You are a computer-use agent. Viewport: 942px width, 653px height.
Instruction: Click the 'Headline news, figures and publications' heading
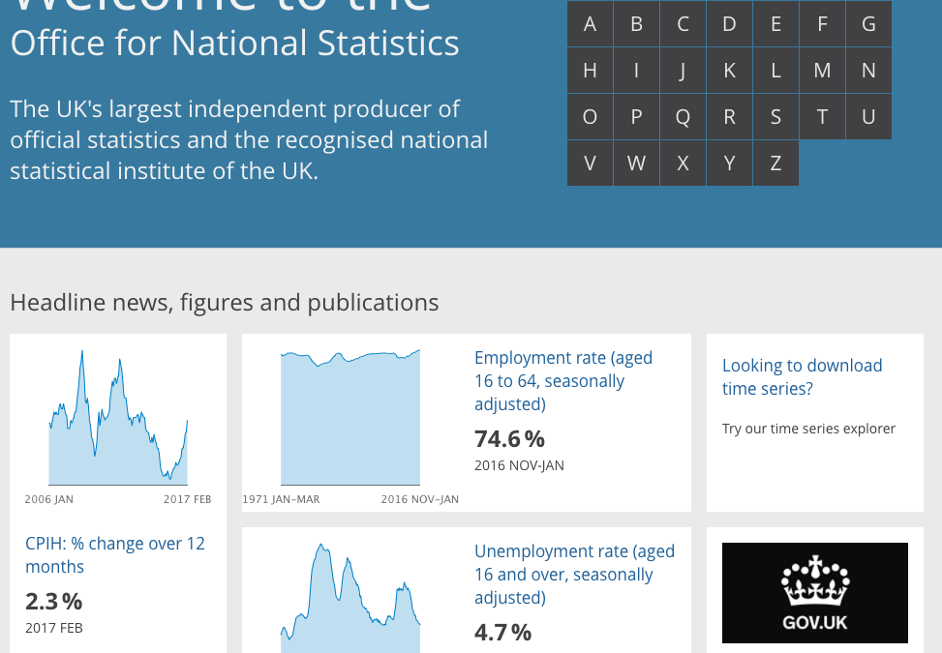(x=224, y=303)
